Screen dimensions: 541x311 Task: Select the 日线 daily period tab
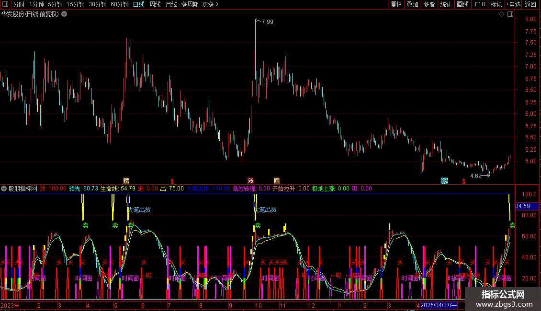click(x=138, y=5)
